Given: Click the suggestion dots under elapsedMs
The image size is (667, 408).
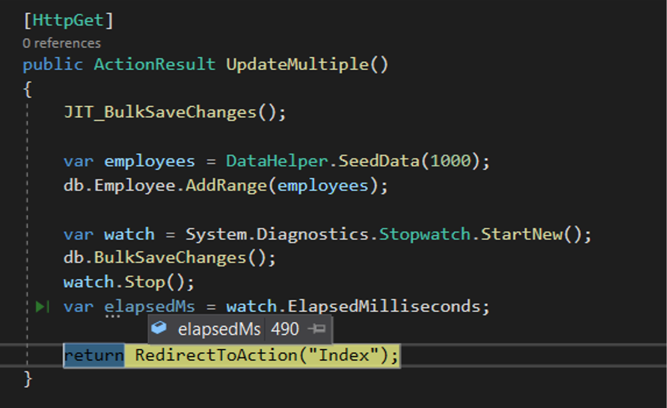Looking at the screenshot, I should [113, 317].
